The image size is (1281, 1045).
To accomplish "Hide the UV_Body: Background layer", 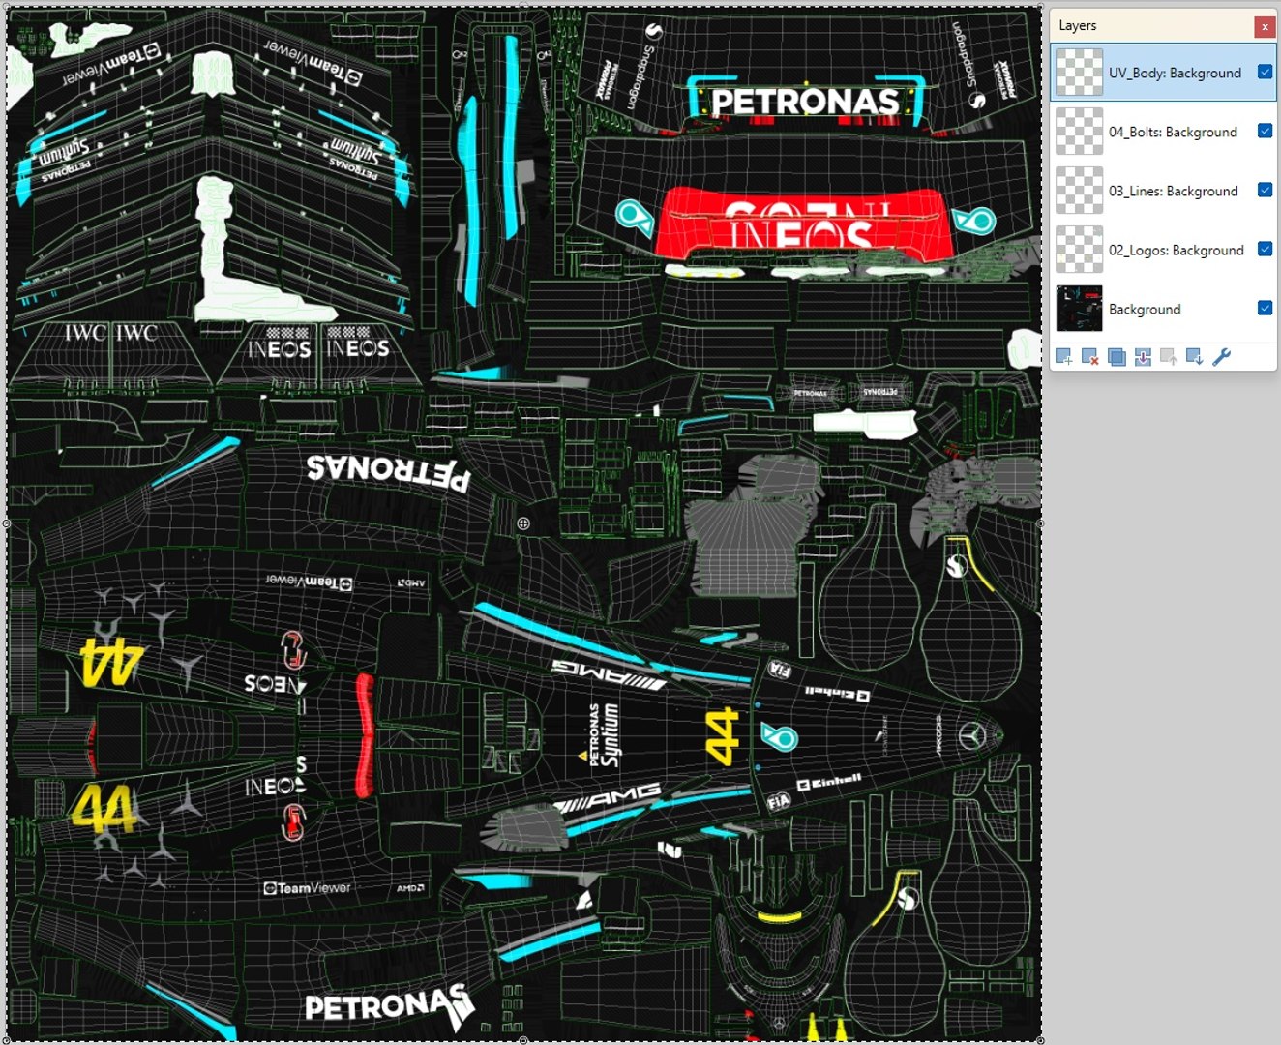I will pos(1265,72).
